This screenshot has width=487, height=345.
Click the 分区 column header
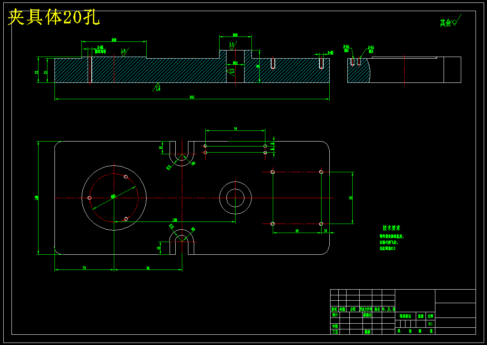coord(353,309)
